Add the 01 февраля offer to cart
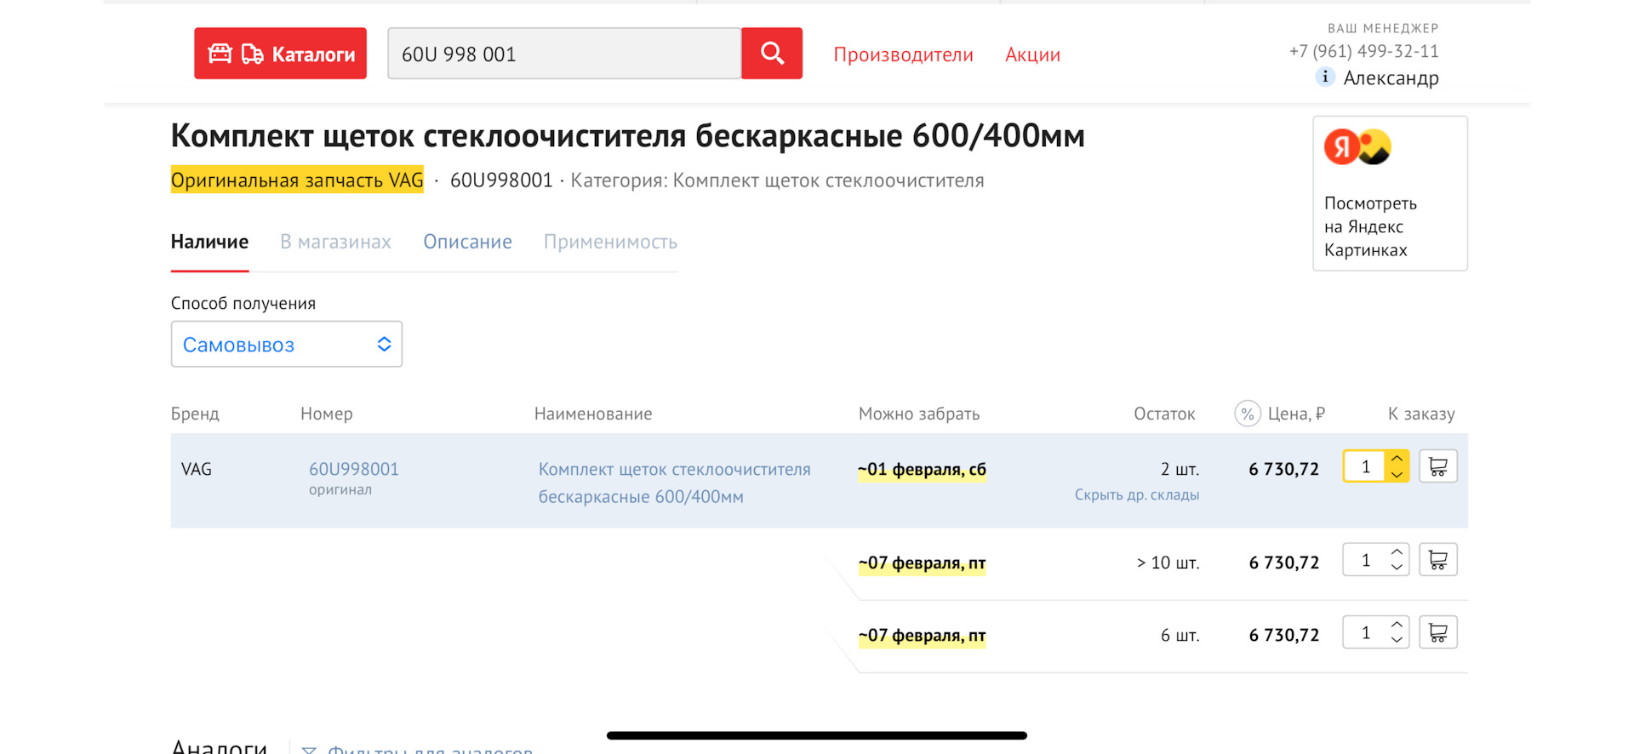1634x754 pixels. pyautogui.click(x=1438, y=466)
